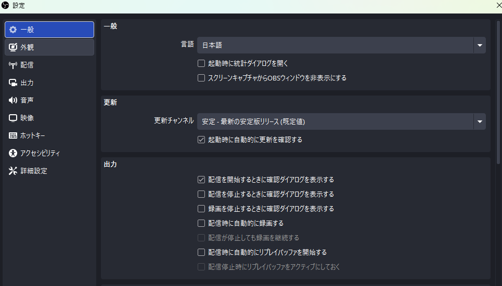The image size is (502, 286).
Task: Open the 映像 settings page
Action: tap(49, 118)
